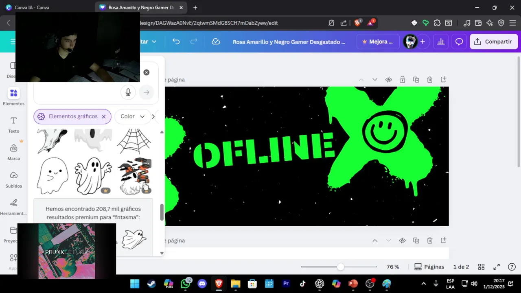Hide the second page with eye icon
521x293 pixels.
coord(402,241)
